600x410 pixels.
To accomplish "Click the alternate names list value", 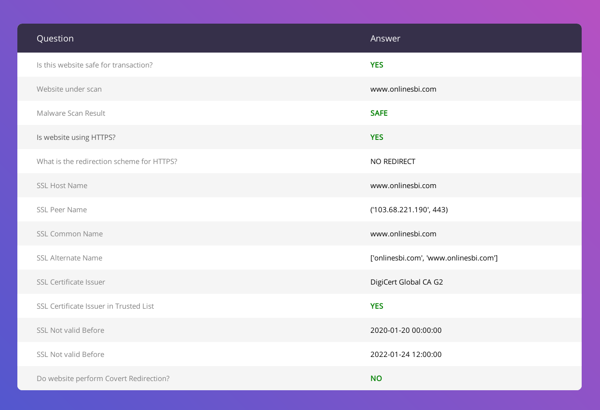I will (x=434, y=258).
